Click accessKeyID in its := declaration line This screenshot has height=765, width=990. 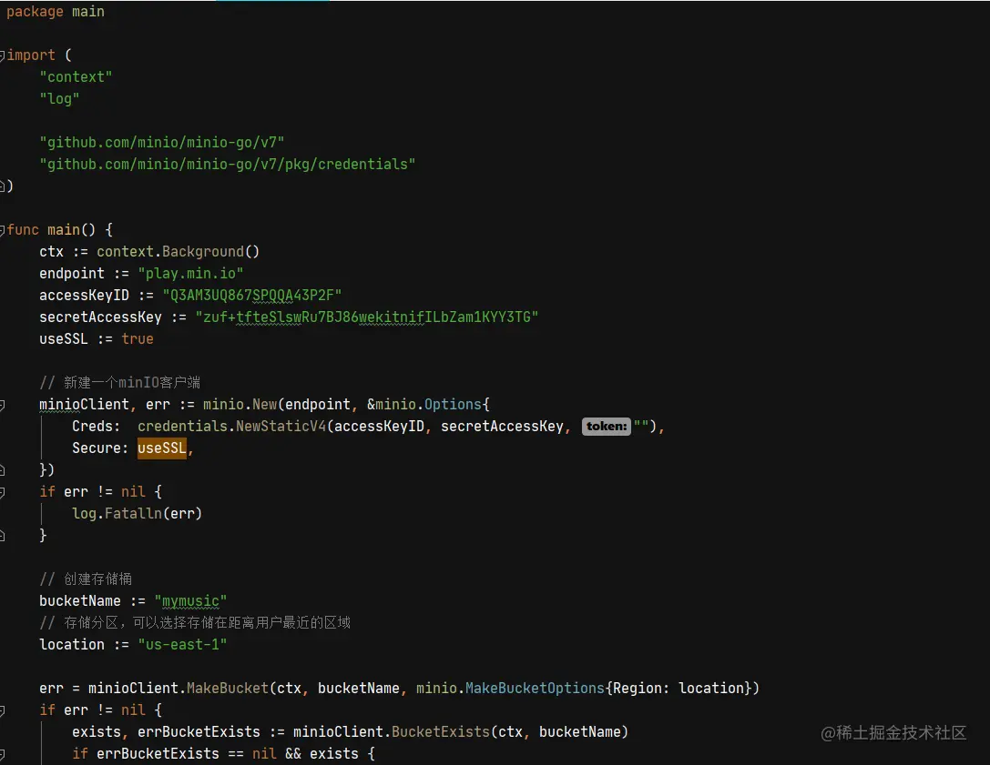tap(84, 296)
